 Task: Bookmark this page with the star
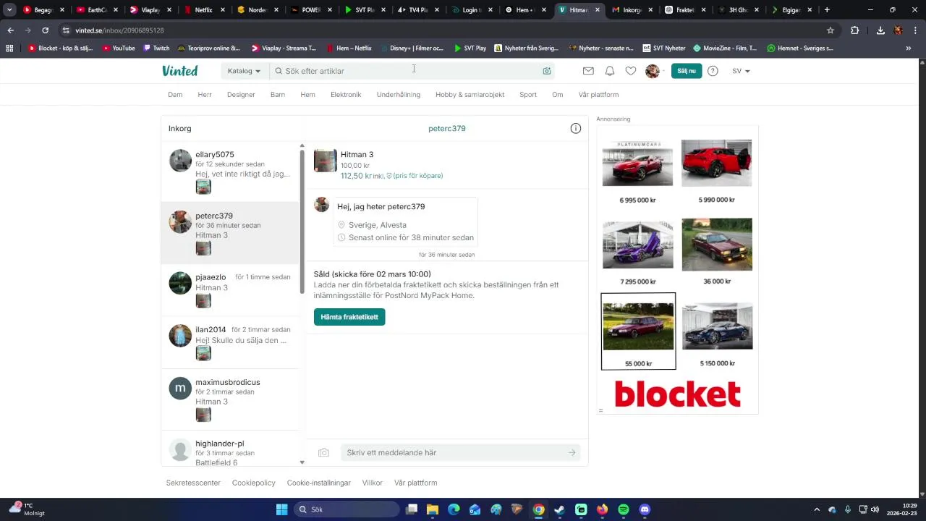point(831,30)
